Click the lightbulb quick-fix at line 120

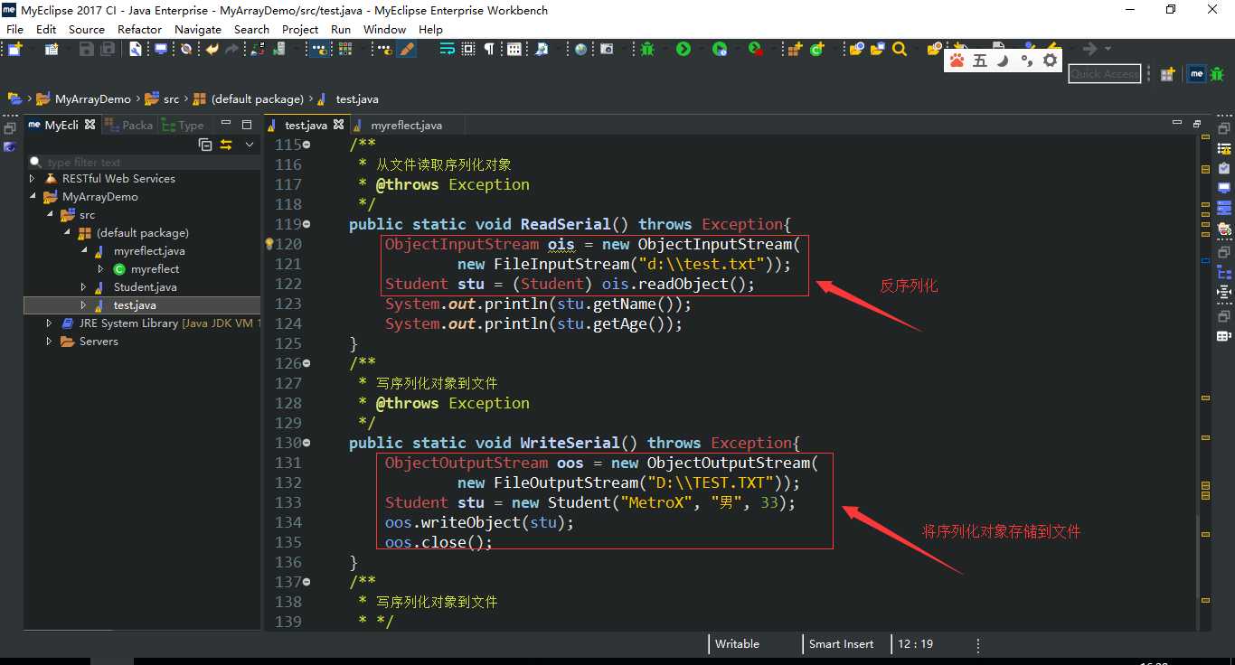269,244
